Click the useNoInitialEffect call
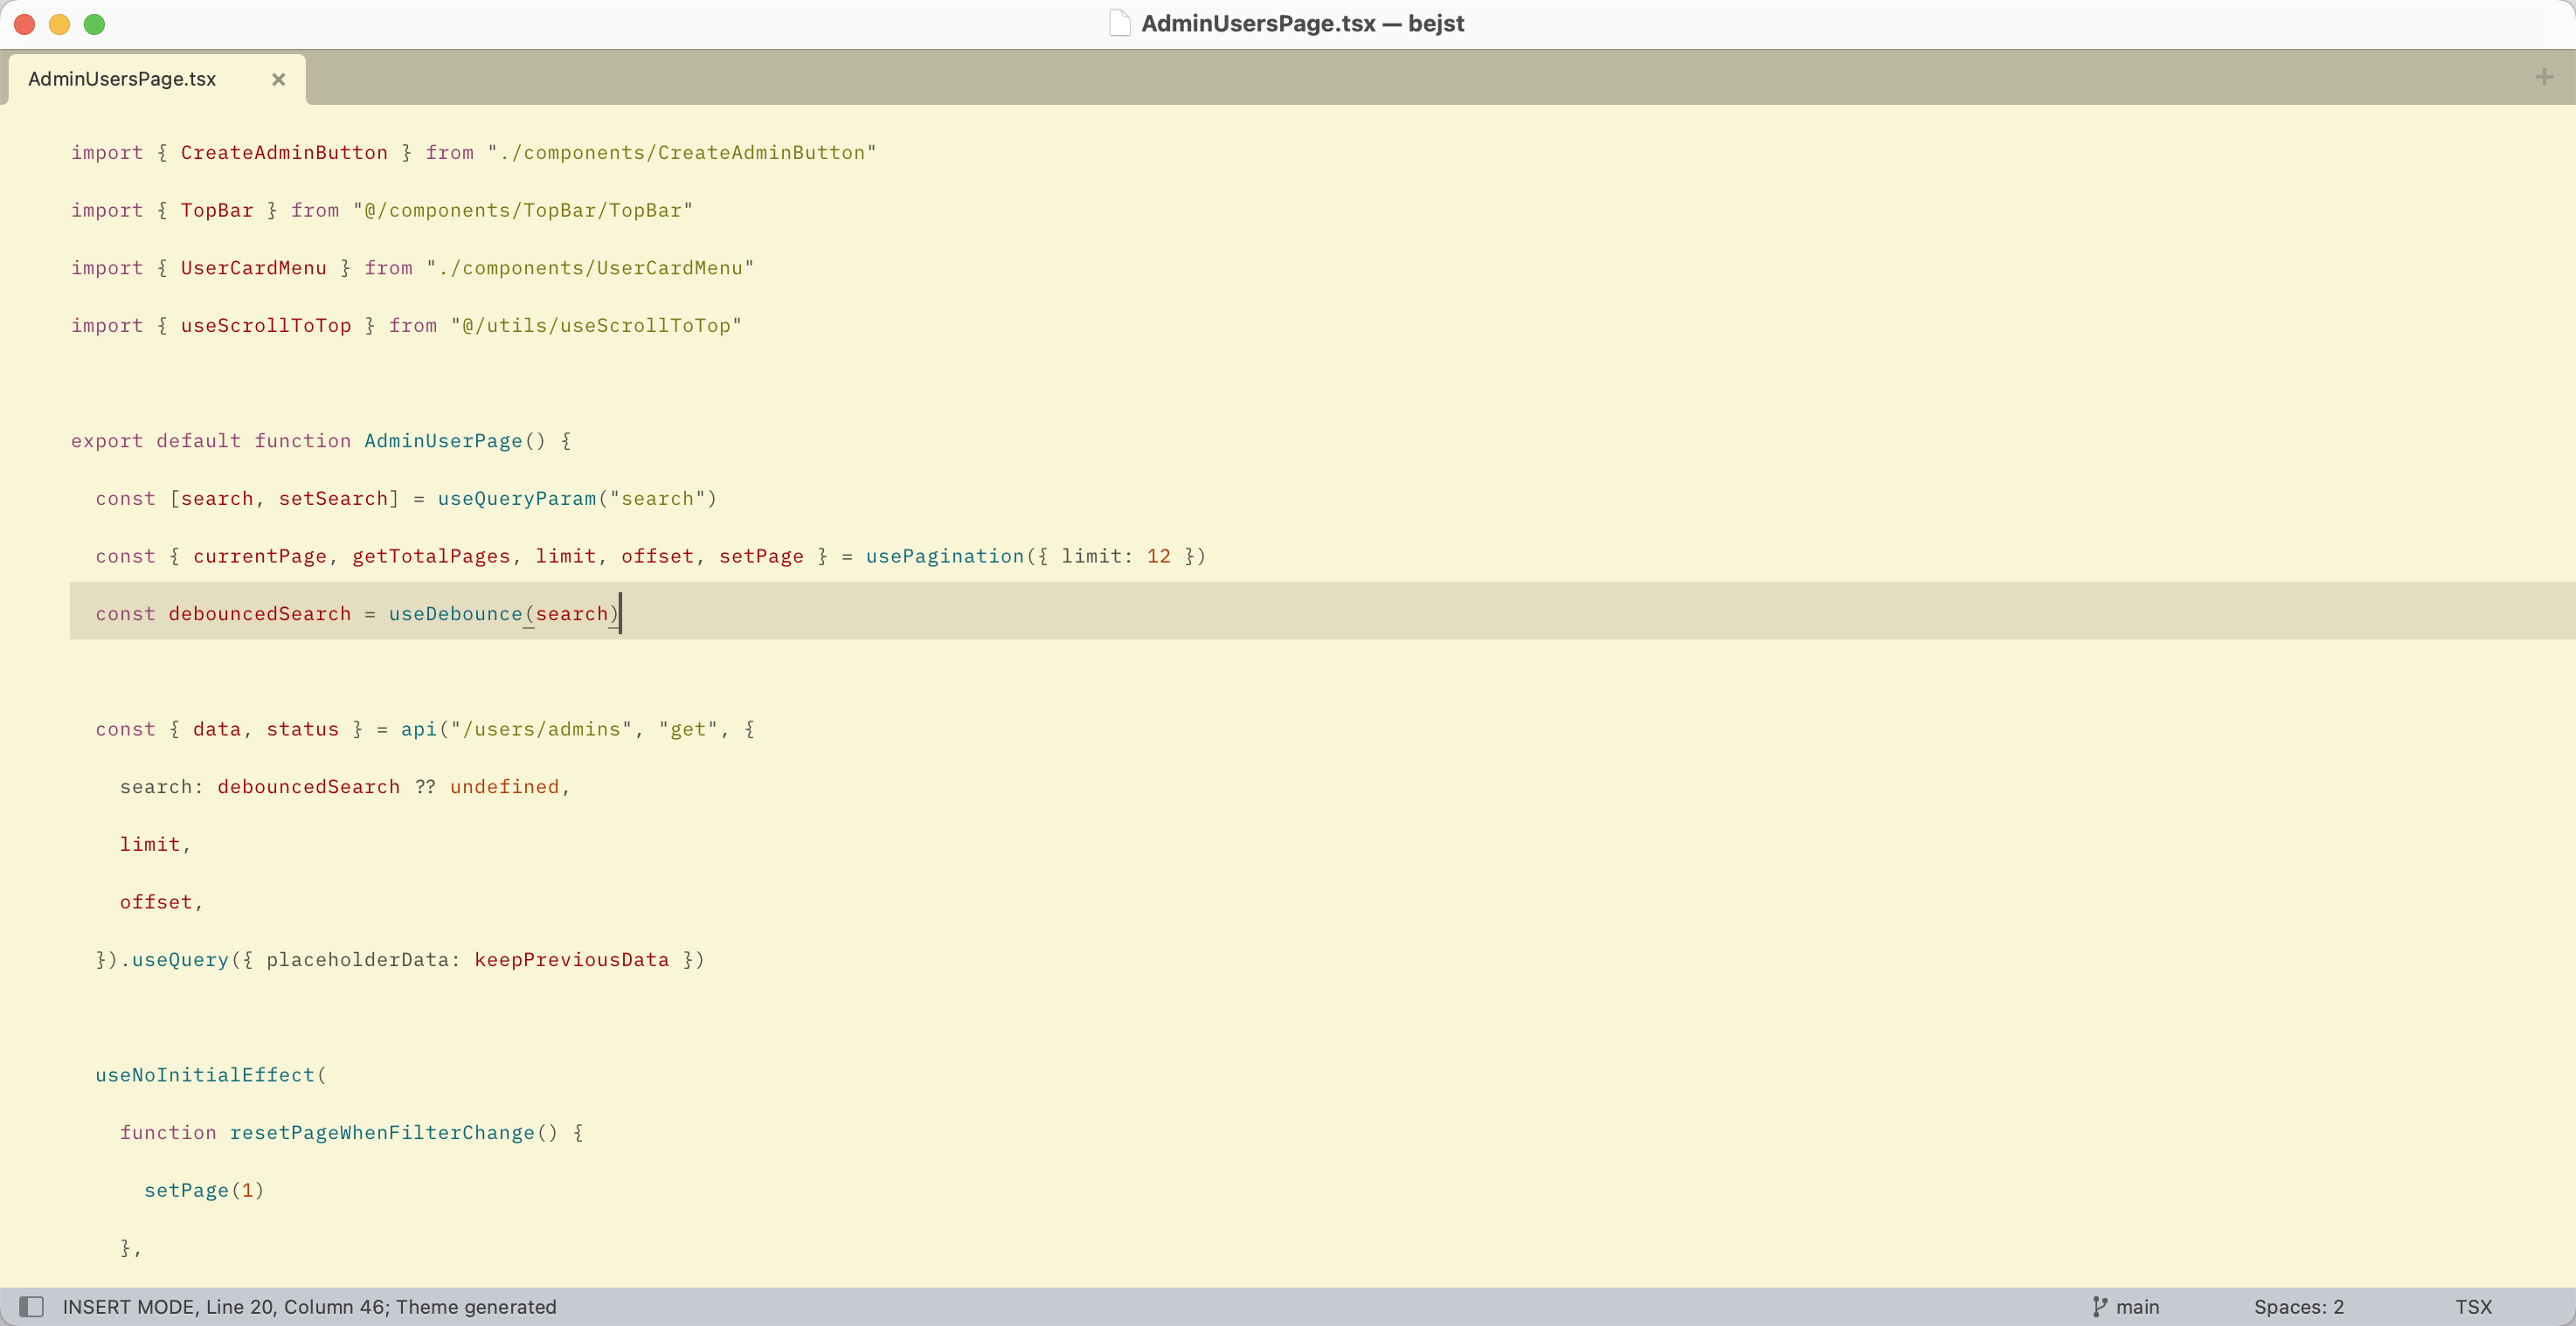The width and height of the screenshot is (2576, 1326). (205, 1074)
